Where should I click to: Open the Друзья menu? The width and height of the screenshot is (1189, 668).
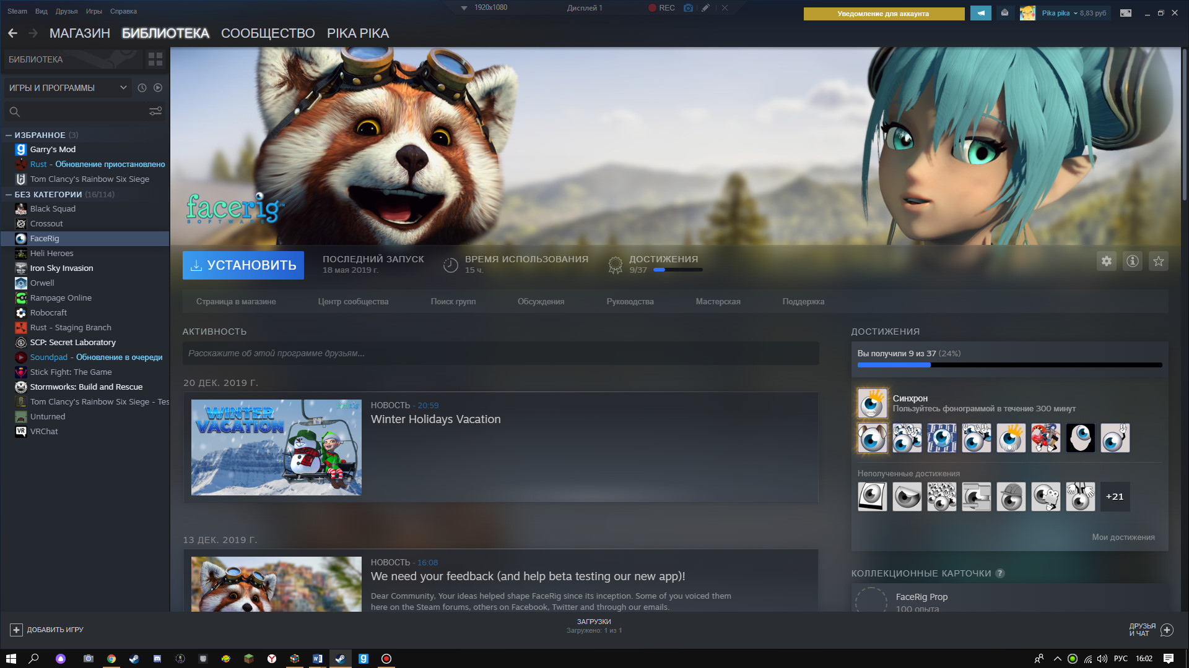coord(66,11)
